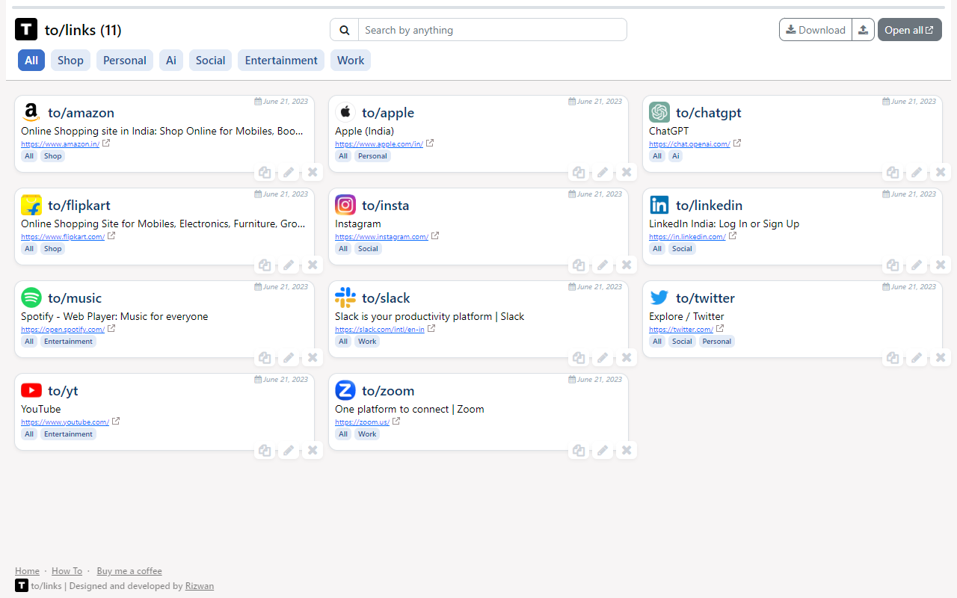Show Work links only
Viewport: 957px width, 598px height.
pos(351,61)
